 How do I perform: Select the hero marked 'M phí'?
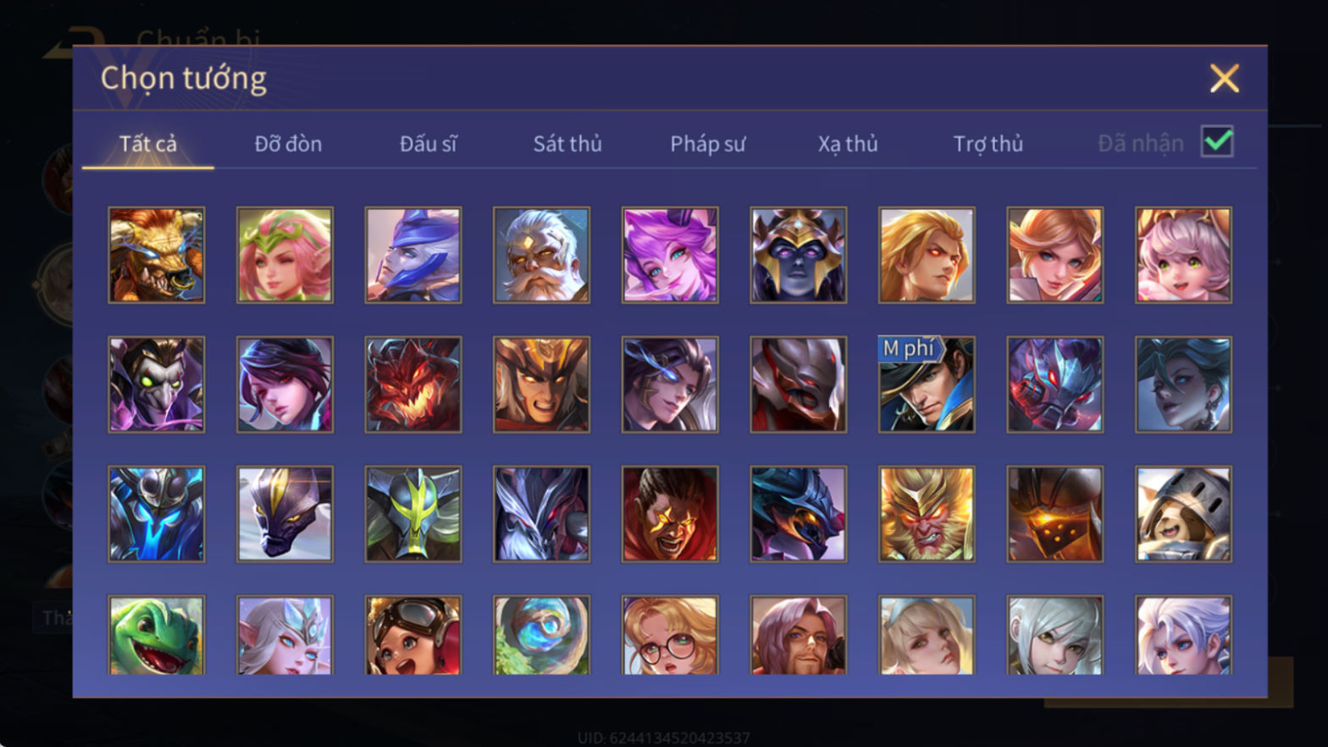pos(927,385)
